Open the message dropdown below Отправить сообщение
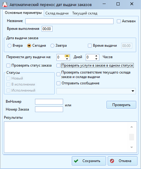Screen dimensions: 141x169 96,91
